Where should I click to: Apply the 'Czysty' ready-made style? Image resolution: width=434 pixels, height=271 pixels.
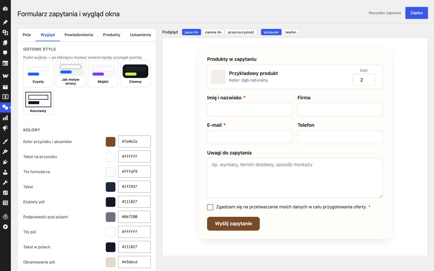[38, 74]
